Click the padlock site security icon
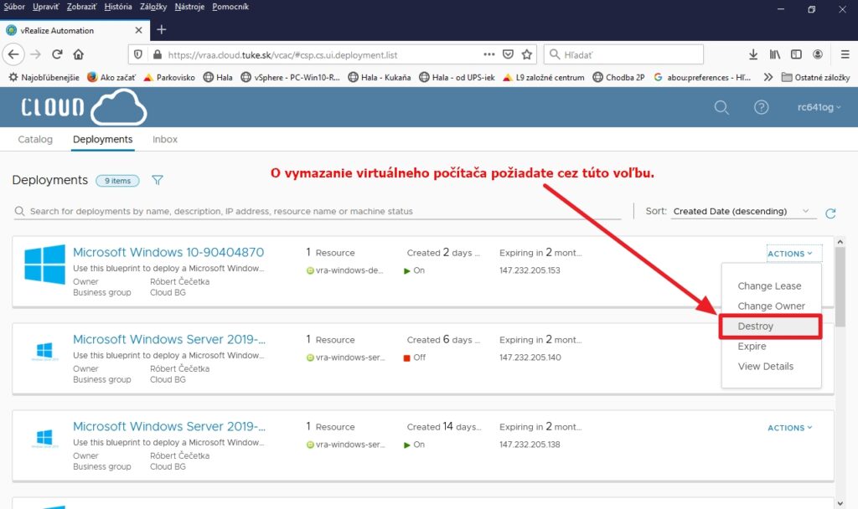Screen dimensions: 858x509 click(x=158, y=54)
